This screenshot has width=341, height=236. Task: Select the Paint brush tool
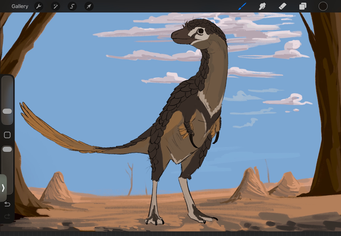pos(242,6)
